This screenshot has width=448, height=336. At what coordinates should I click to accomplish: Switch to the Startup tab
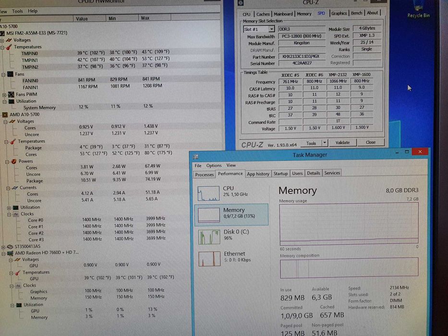point(280,173)
